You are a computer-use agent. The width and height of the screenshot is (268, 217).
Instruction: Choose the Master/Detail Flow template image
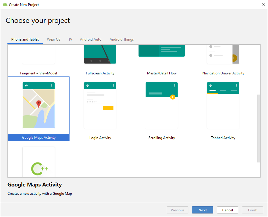162,51
